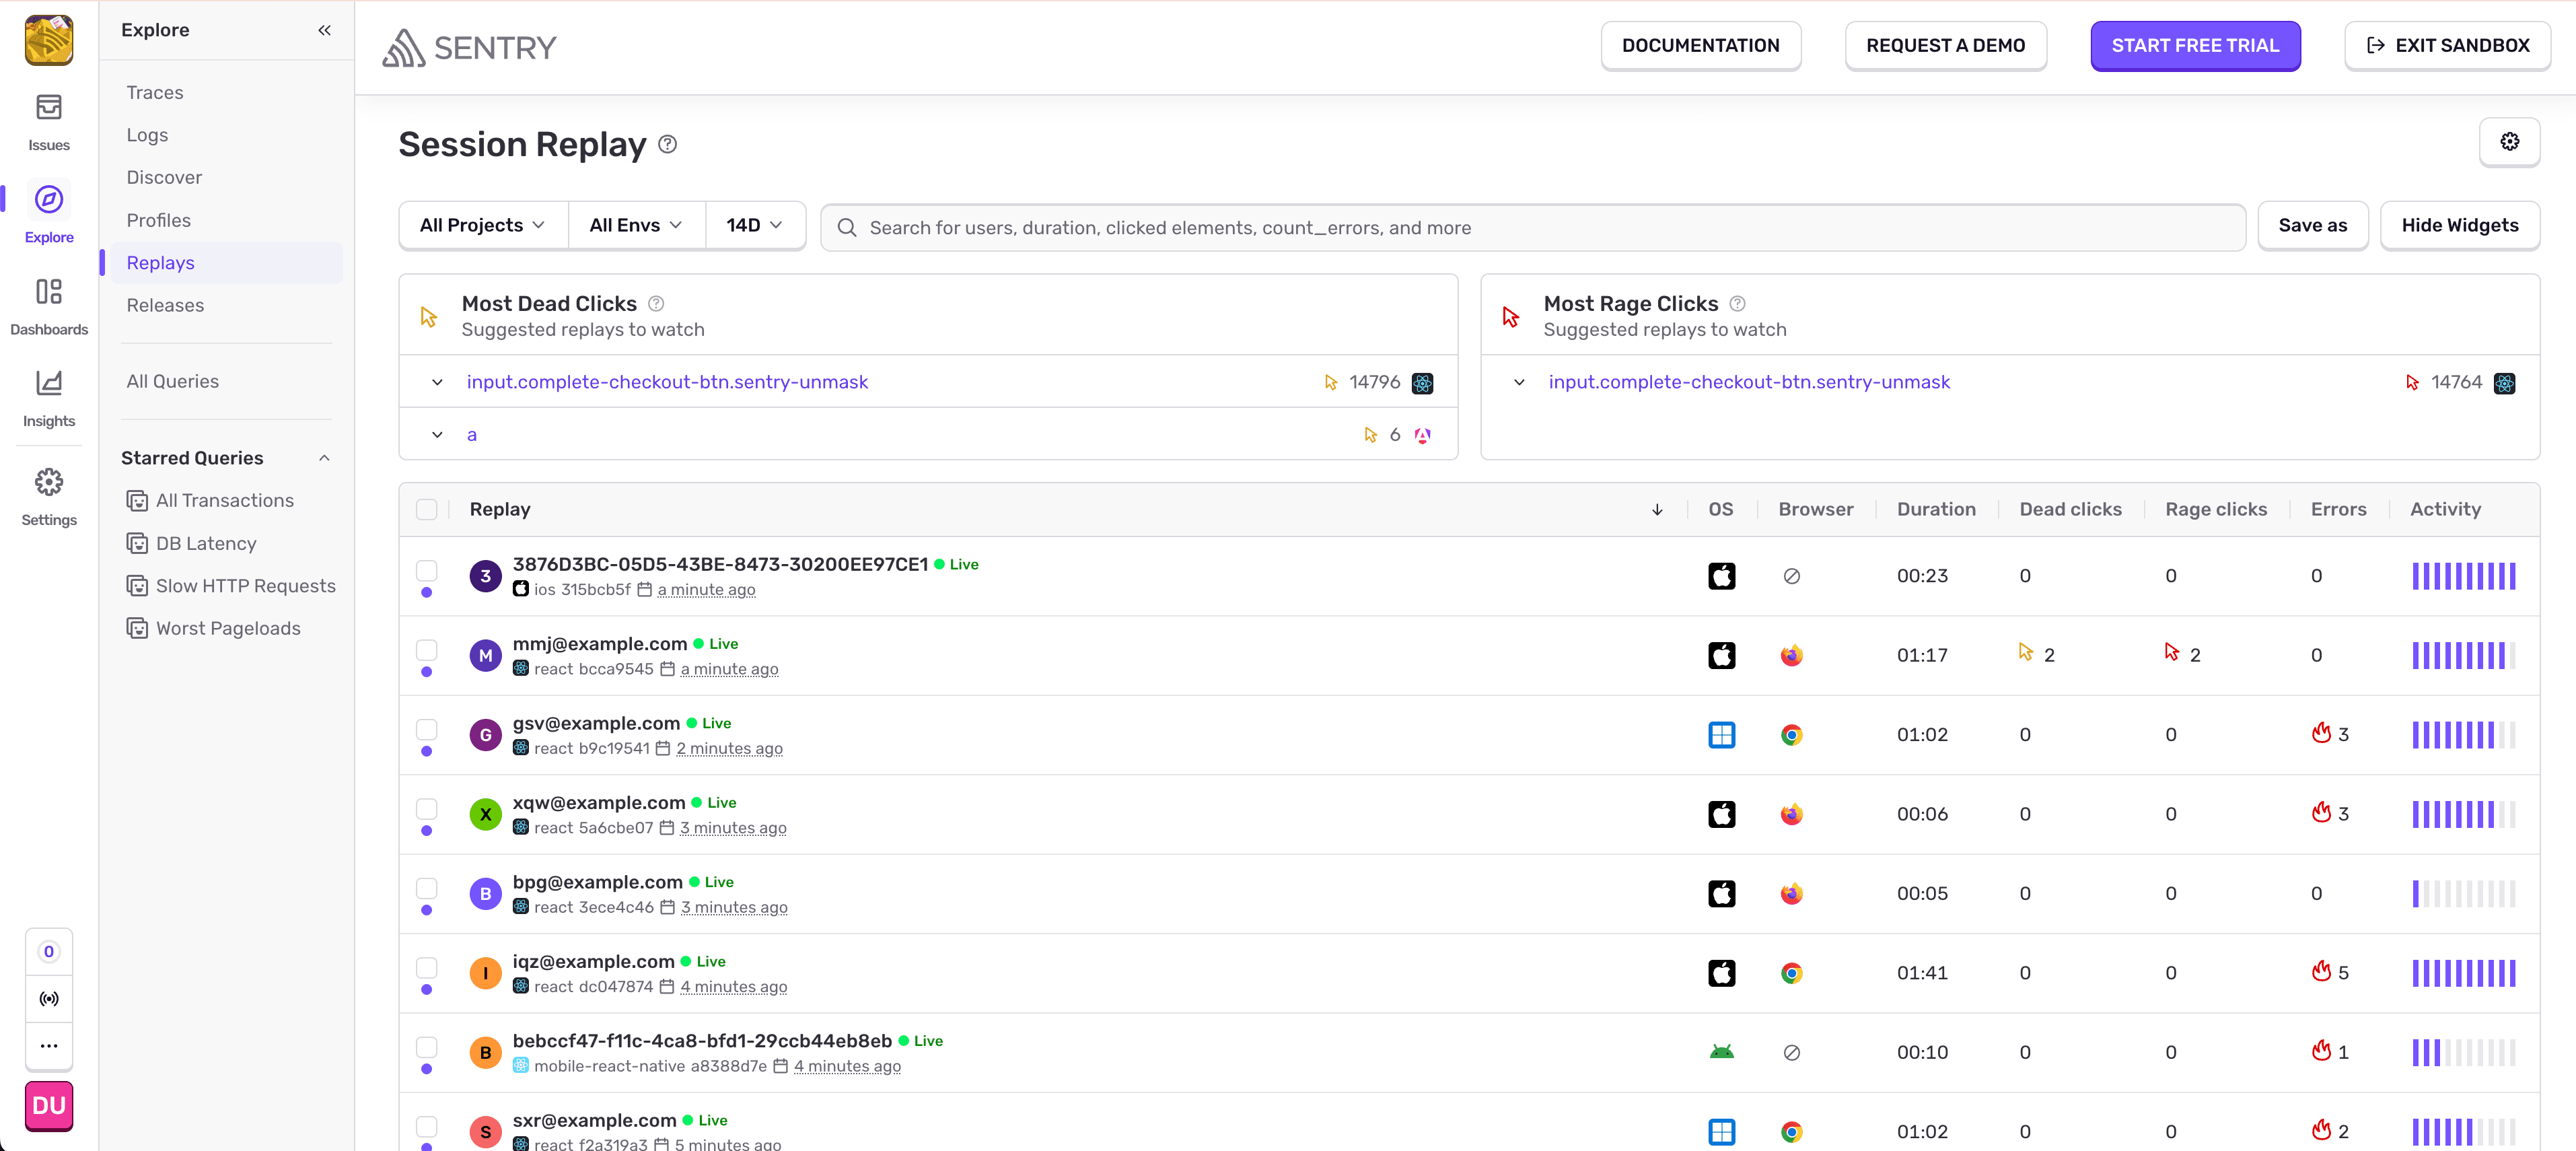Check the select-all replays checkbox
The height and width of the screenshot is (1151, 2576).
tap(427, 509)
